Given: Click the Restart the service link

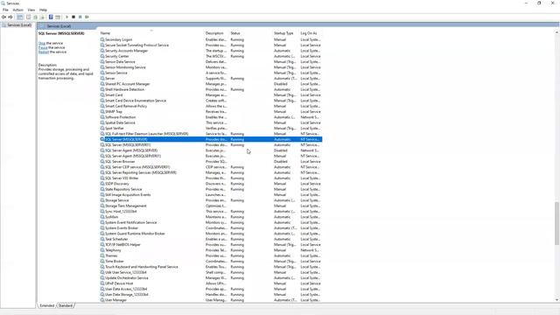Looking at the screenshot, I should [44, 52].
